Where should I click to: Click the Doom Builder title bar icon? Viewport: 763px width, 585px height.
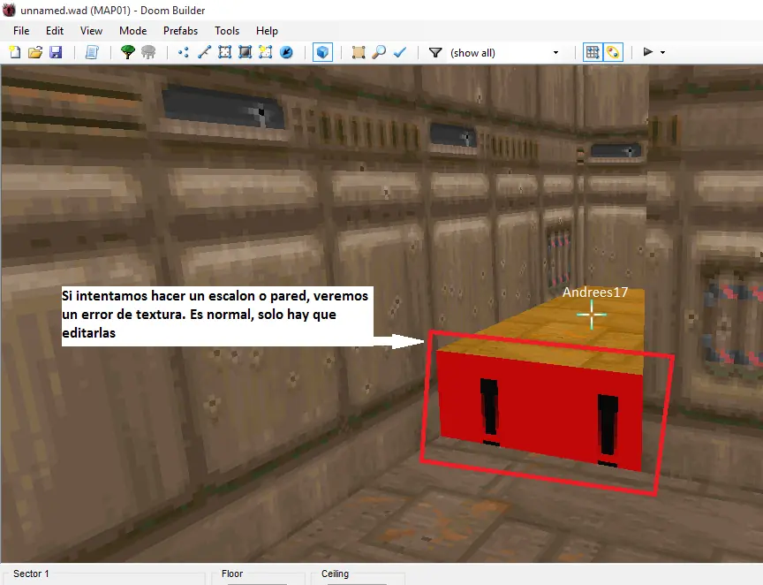click(9, 10)
